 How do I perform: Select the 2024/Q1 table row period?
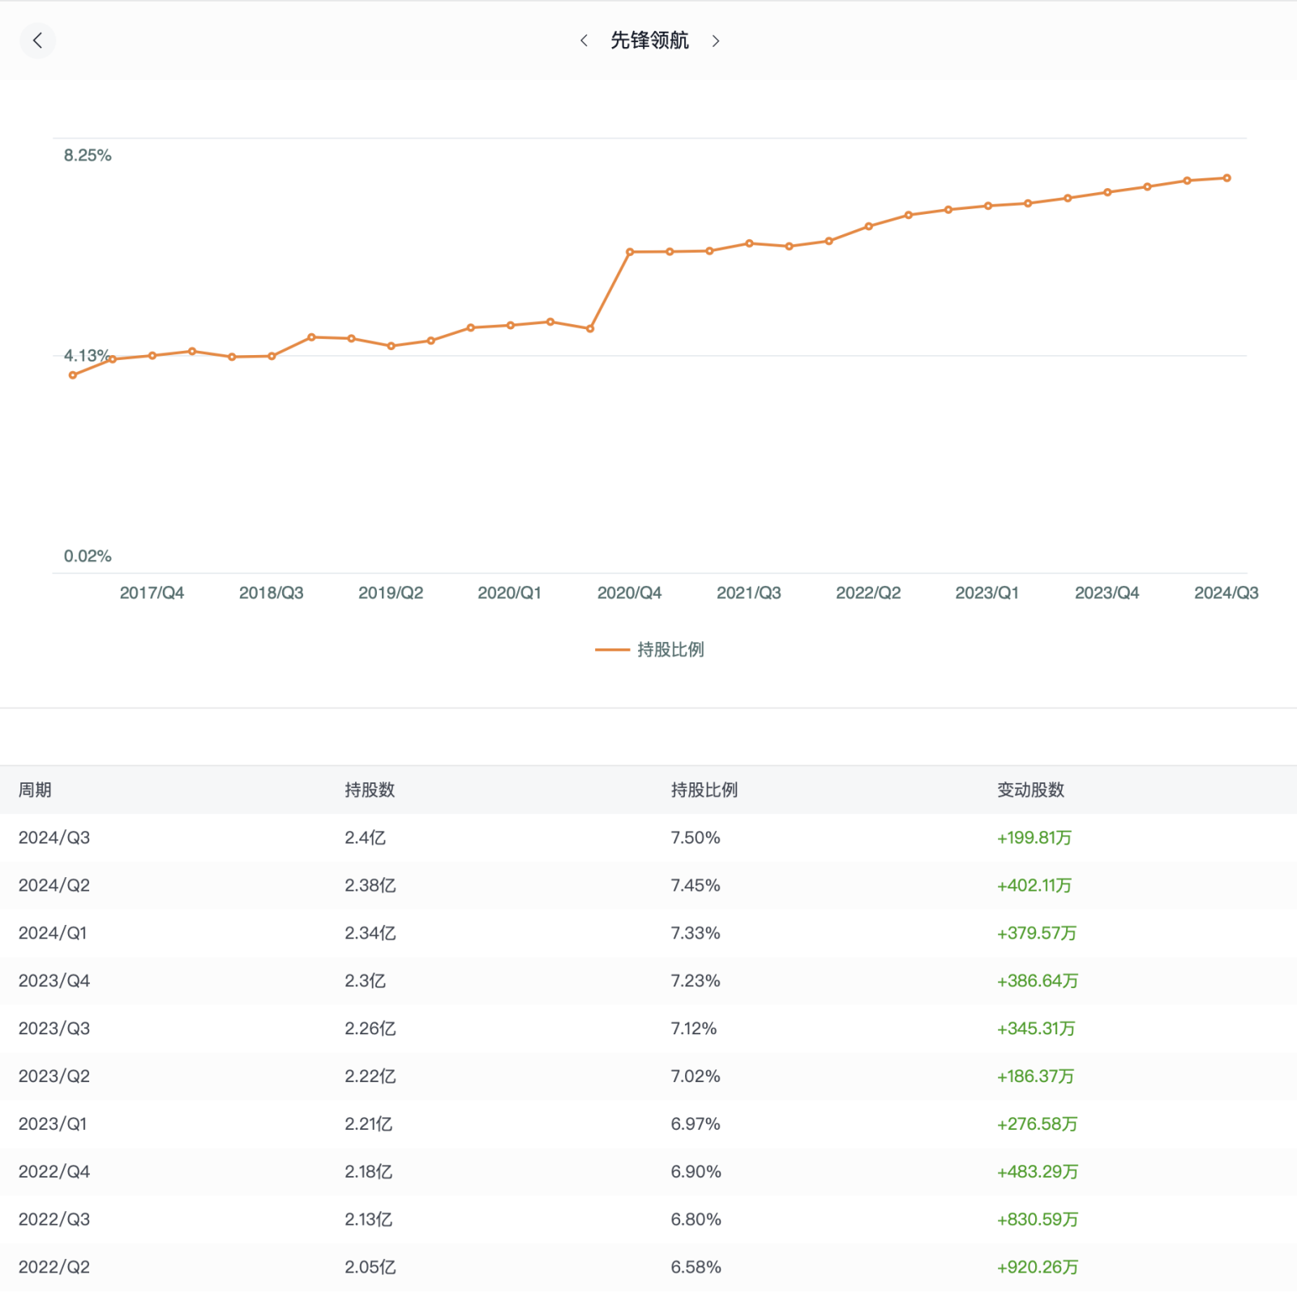tap(53, 933)
